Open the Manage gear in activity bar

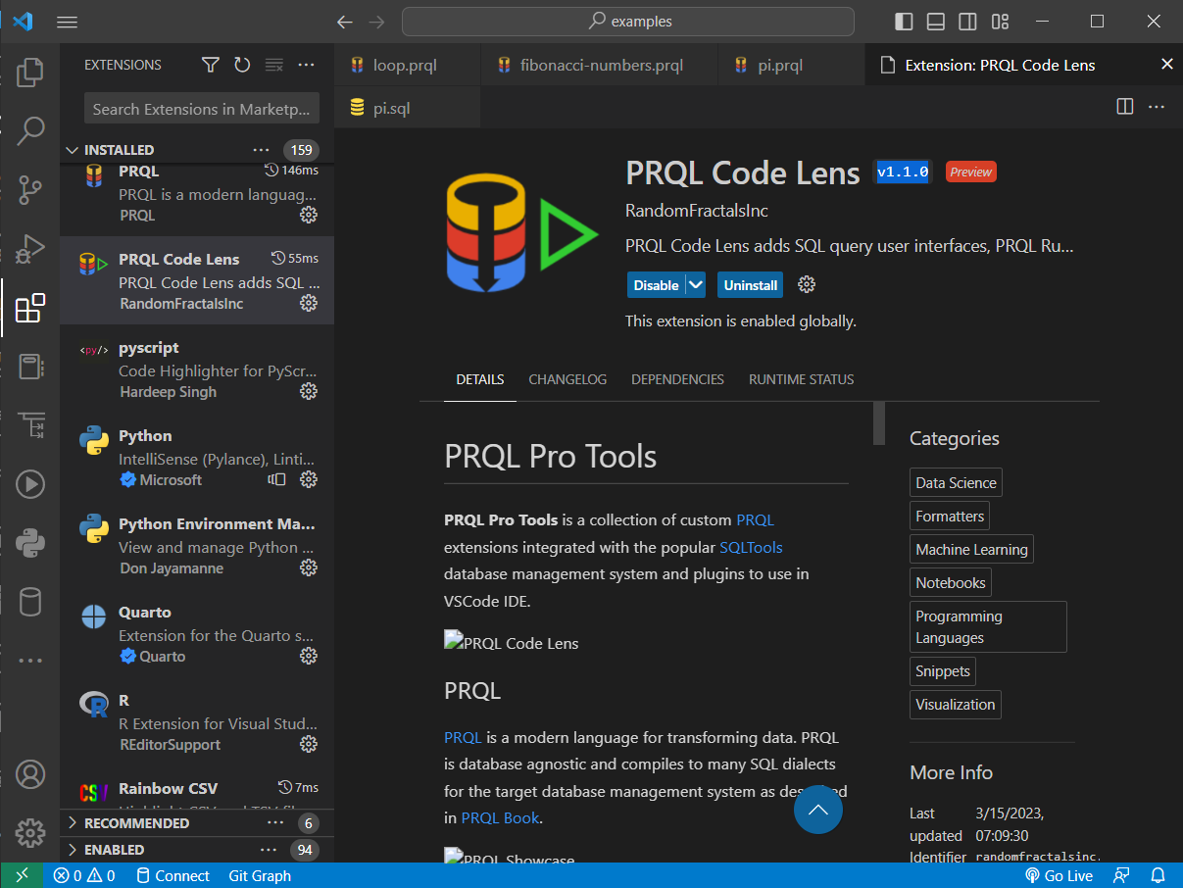click(x=30, y=833)
